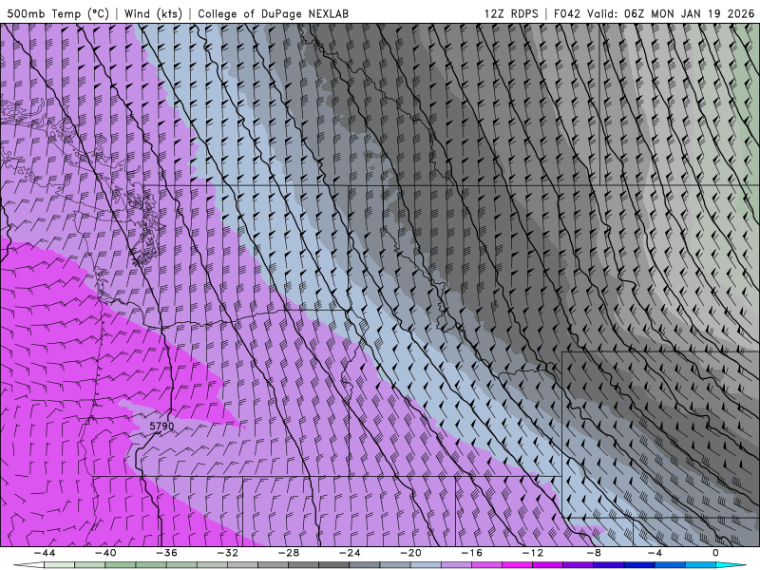This screenshot has width=760, height=570.
Task: Select the '12Z RDPS' model run label
Action: click(511, 13)
